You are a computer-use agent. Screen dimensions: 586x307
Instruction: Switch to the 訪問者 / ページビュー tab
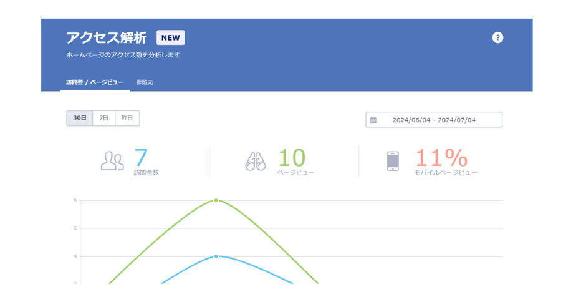point(95,82)
